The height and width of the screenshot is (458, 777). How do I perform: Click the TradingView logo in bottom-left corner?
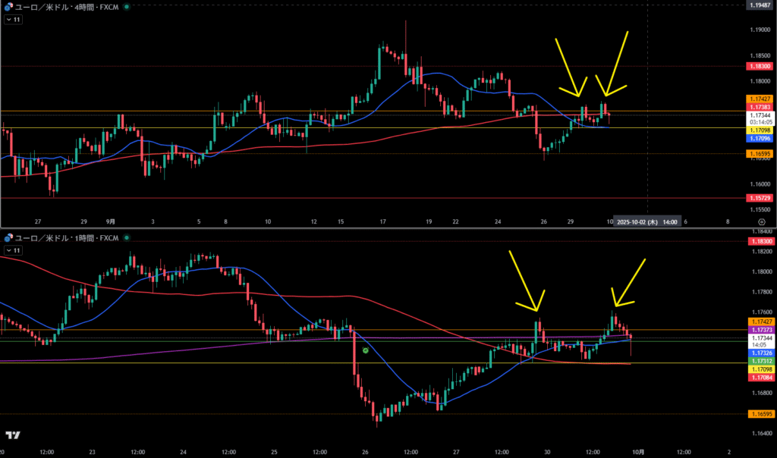click(12, 435)
